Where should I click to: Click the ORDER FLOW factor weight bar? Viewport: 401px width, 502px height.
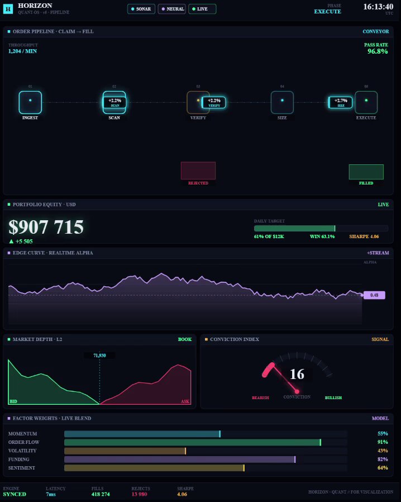206,442
